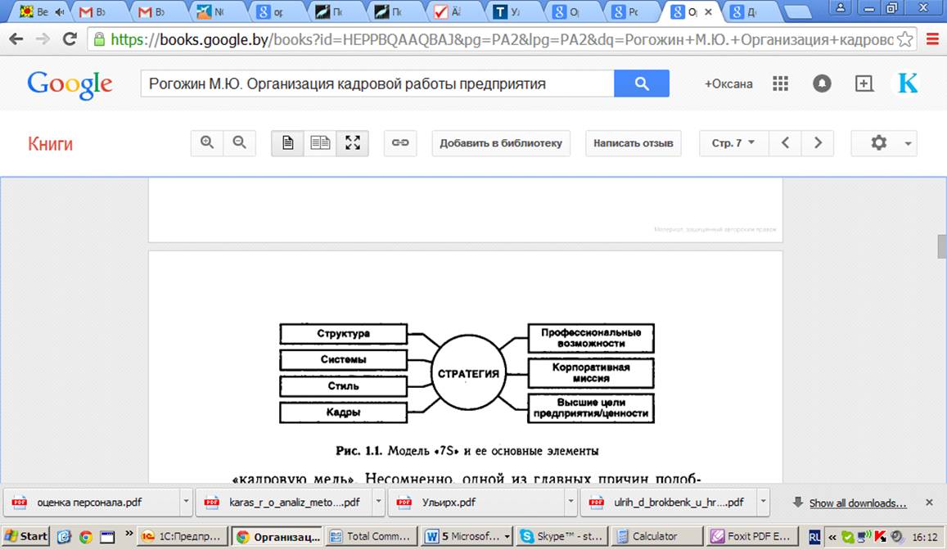
Task: Open the settings gear dropdown
Action: click(x=884, y=143)
